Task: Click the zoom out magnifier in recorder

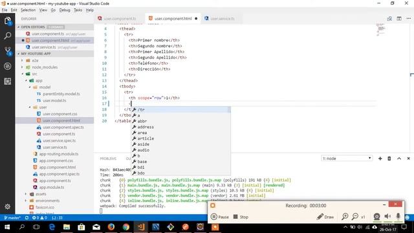Action: (x=355, y=217)
